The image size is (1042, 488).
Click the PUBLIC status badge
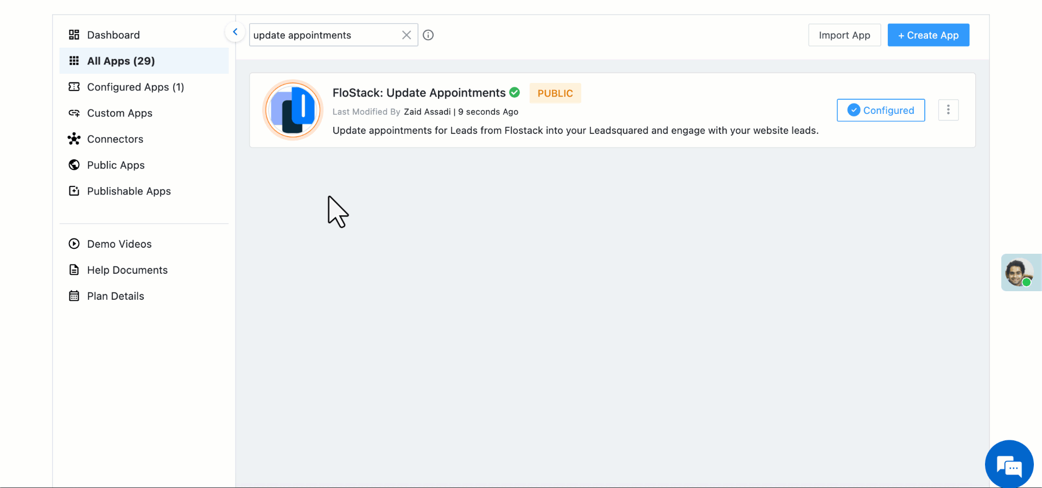[555, 93]
